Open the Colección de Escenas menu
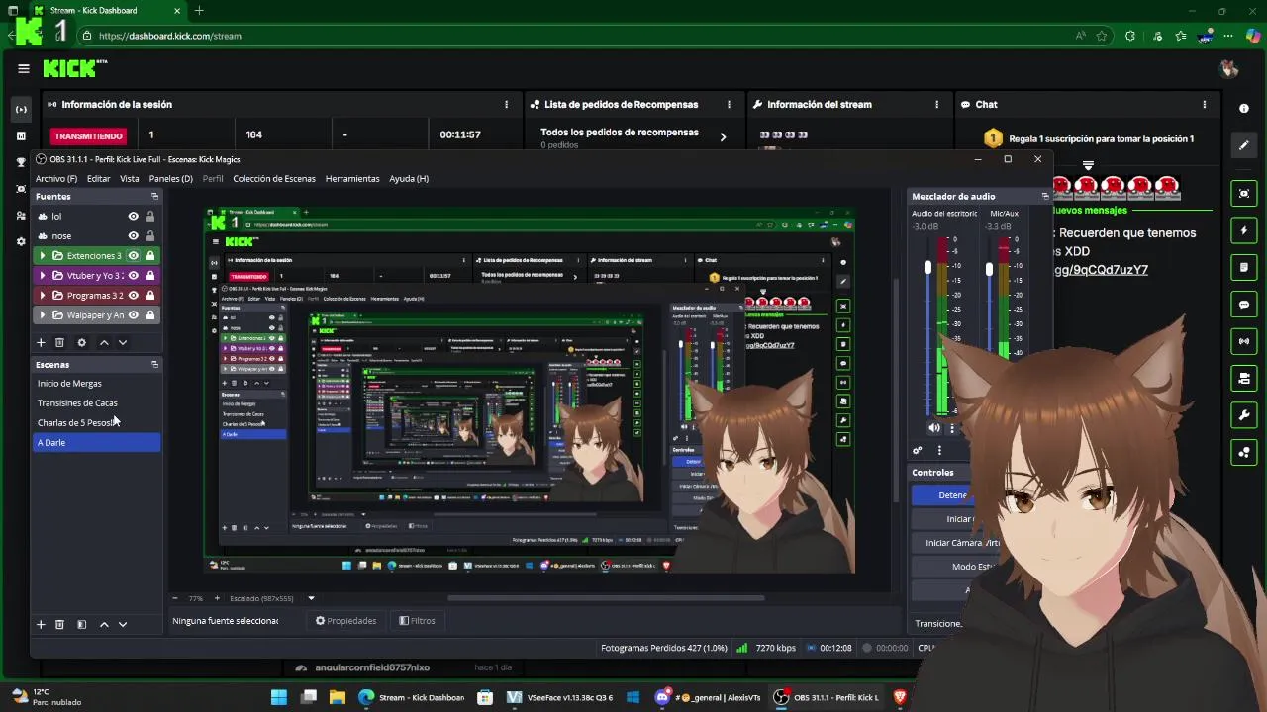 (x=274, y=179)
